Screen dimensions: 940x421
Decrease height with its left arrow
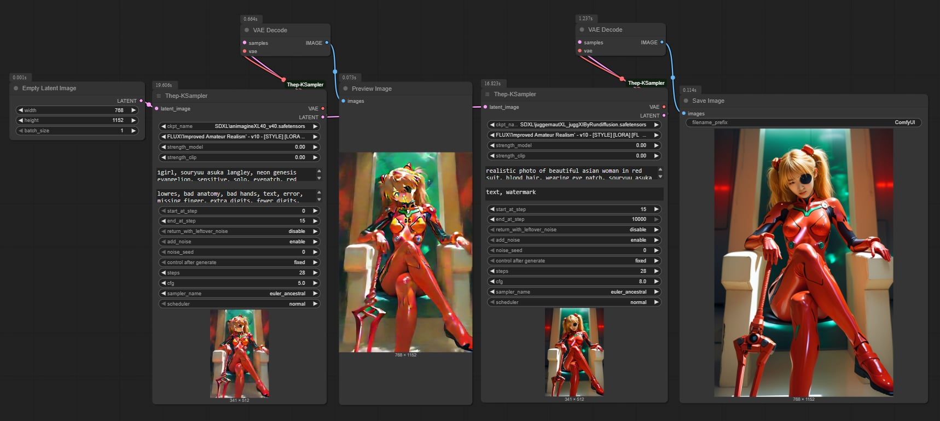(x=21, y=120)
